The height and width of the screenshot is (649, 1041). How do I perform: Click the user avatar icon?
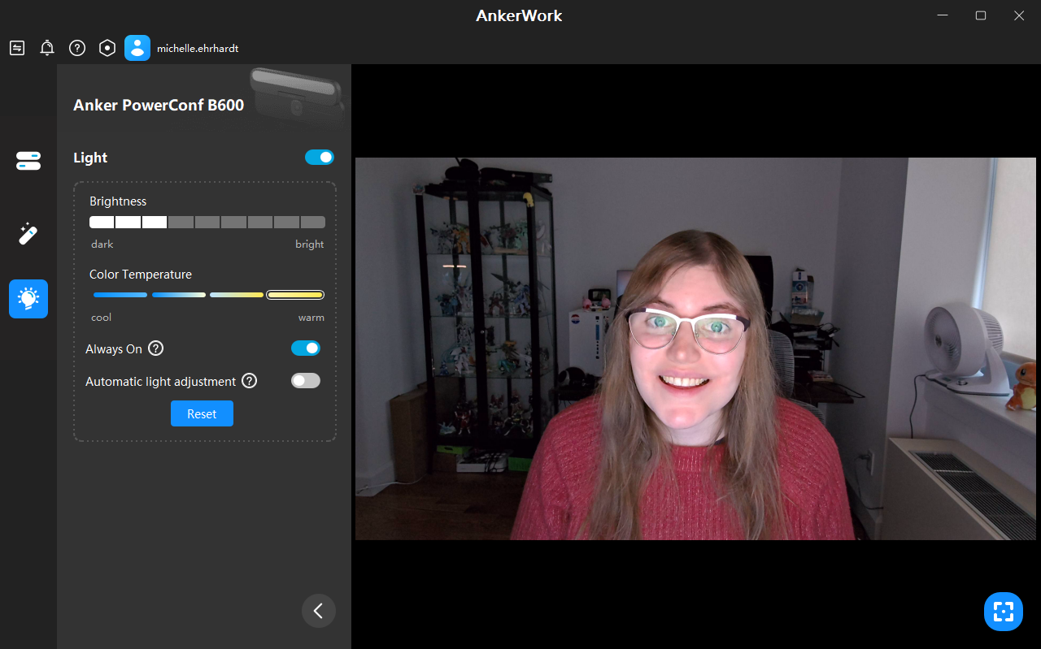[x=137, y=48]
